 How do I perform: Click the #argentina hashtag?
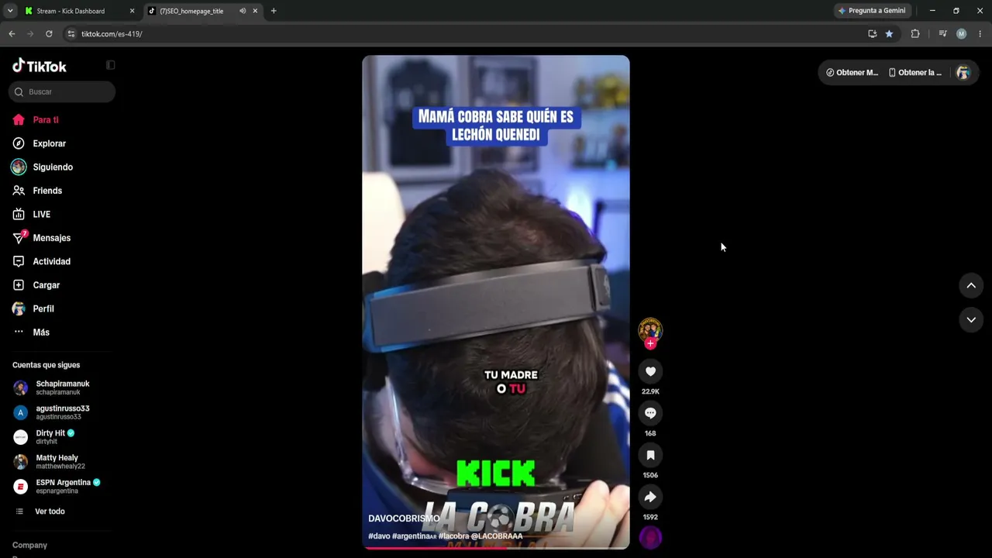click(415, 536)
